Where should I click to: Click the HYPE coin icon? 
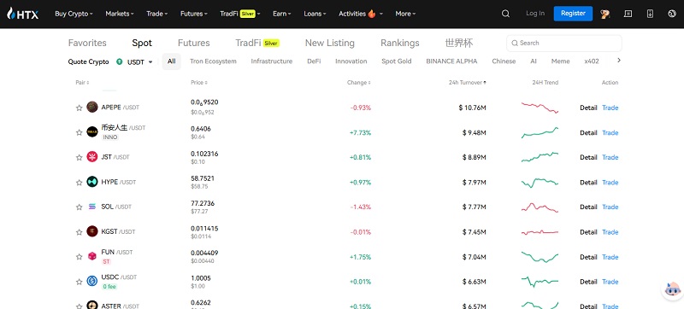(92, 182)
